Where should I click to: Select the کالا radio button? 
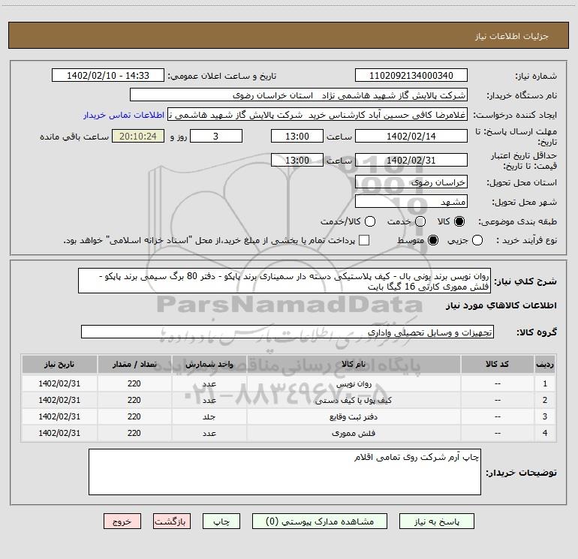click(x=460, y=221)
